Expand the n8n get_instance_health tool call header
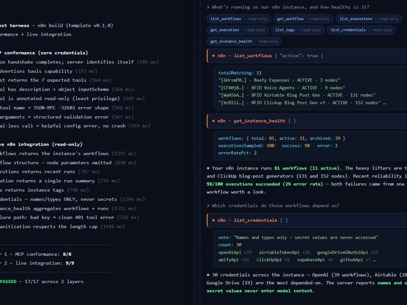The height and width of the screenshot is (305, 407). pyautogui.click(x=307, y=121)
